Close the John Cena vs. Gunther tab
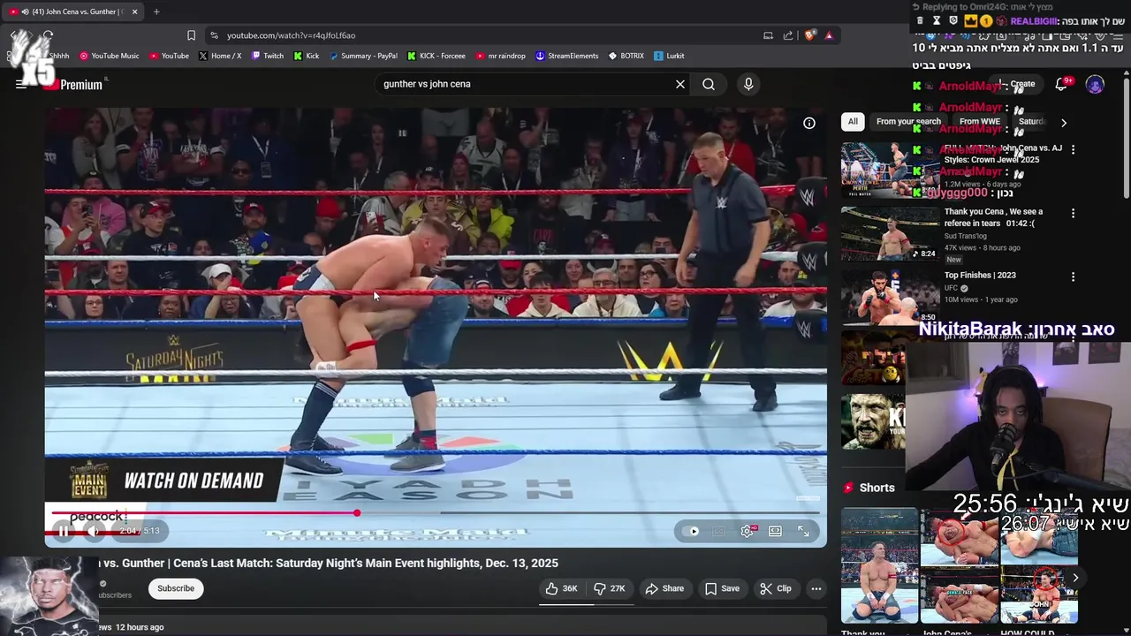The width and height of the screenshot is (1131, 636). (134, 11)
